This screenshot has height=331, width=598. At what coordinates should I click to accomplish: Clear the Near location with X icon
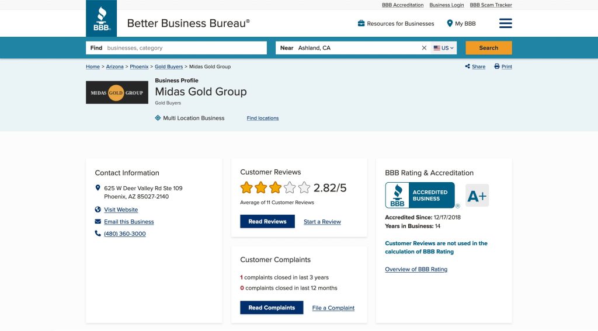coord(424,48)
